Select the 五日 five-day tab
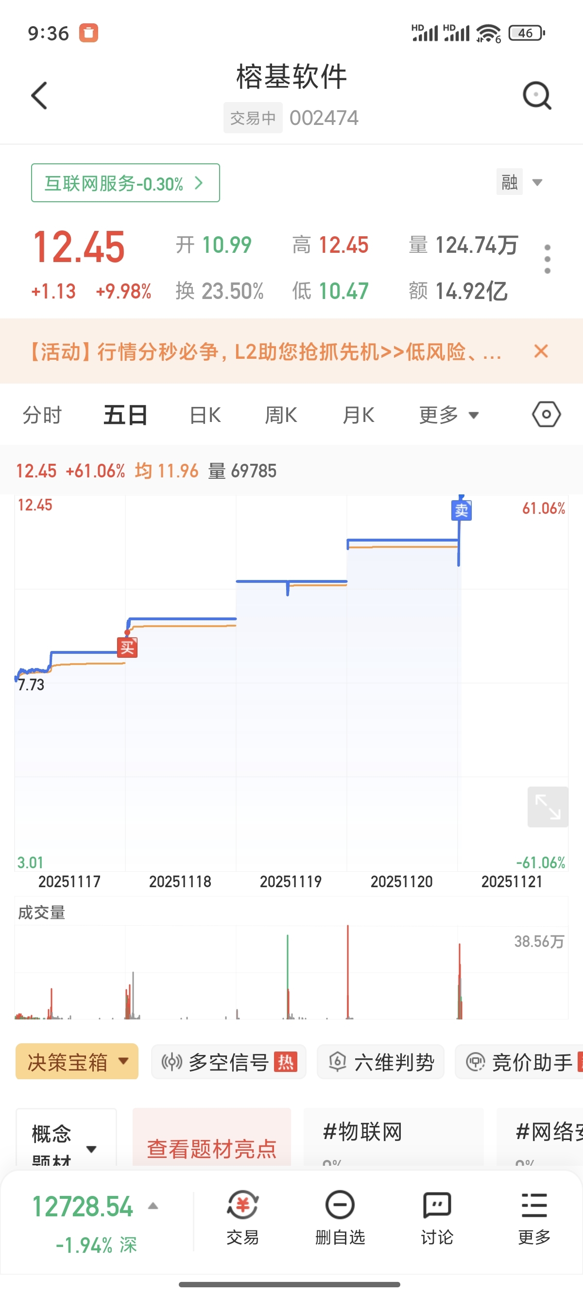 [125, 415]
